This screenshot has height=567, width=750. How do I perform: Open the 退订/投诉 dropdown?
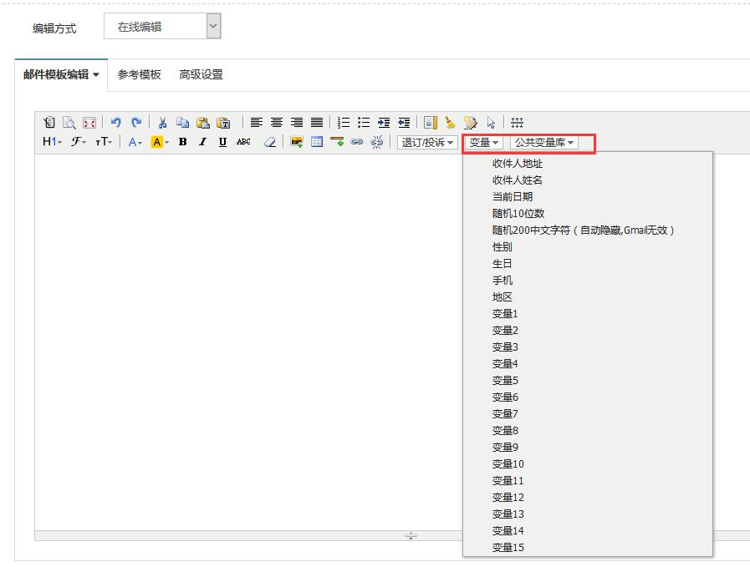coord(427,142)
